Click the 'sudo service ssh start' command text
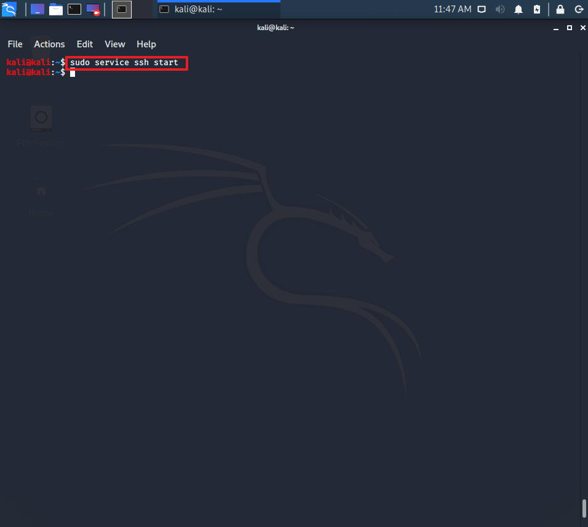The width and height of the screenshot is (588, 527). click(124, 63)
